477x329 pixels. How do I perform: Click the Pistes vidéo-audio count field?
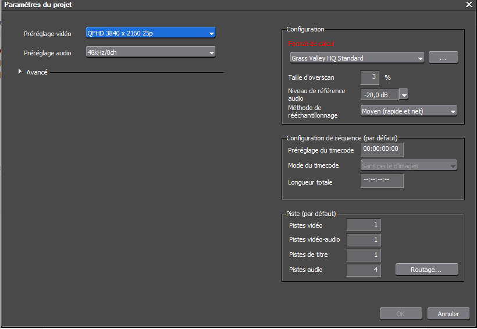364,240
